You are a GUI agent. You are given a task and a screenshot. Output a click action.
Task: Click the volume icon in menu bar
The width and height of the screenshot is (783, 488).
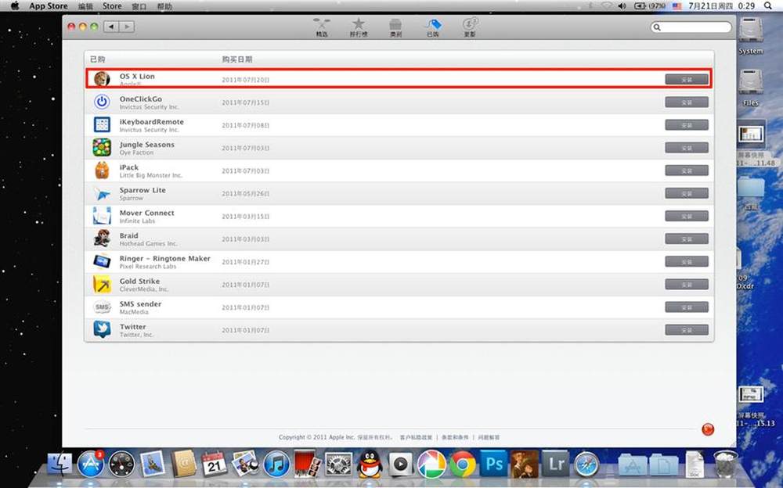622,6
